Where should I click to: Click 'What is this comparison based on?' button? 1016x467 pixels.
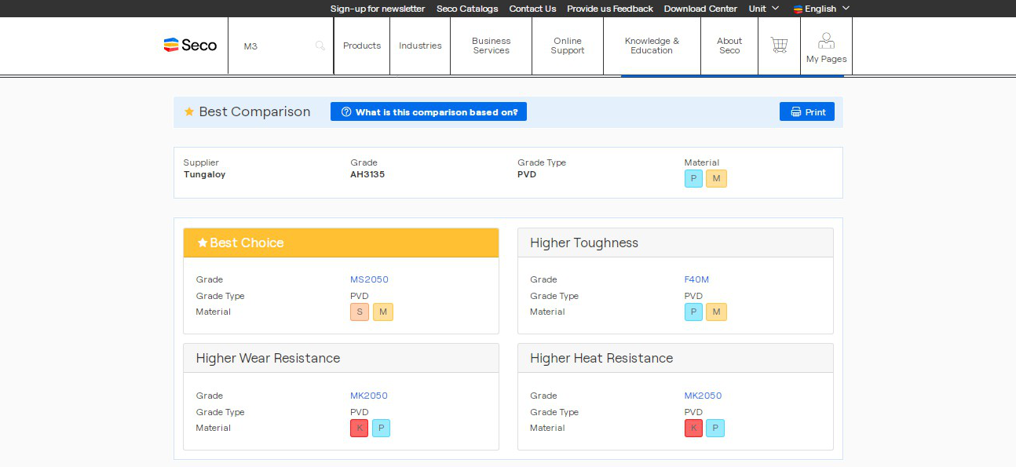point(429,112)
